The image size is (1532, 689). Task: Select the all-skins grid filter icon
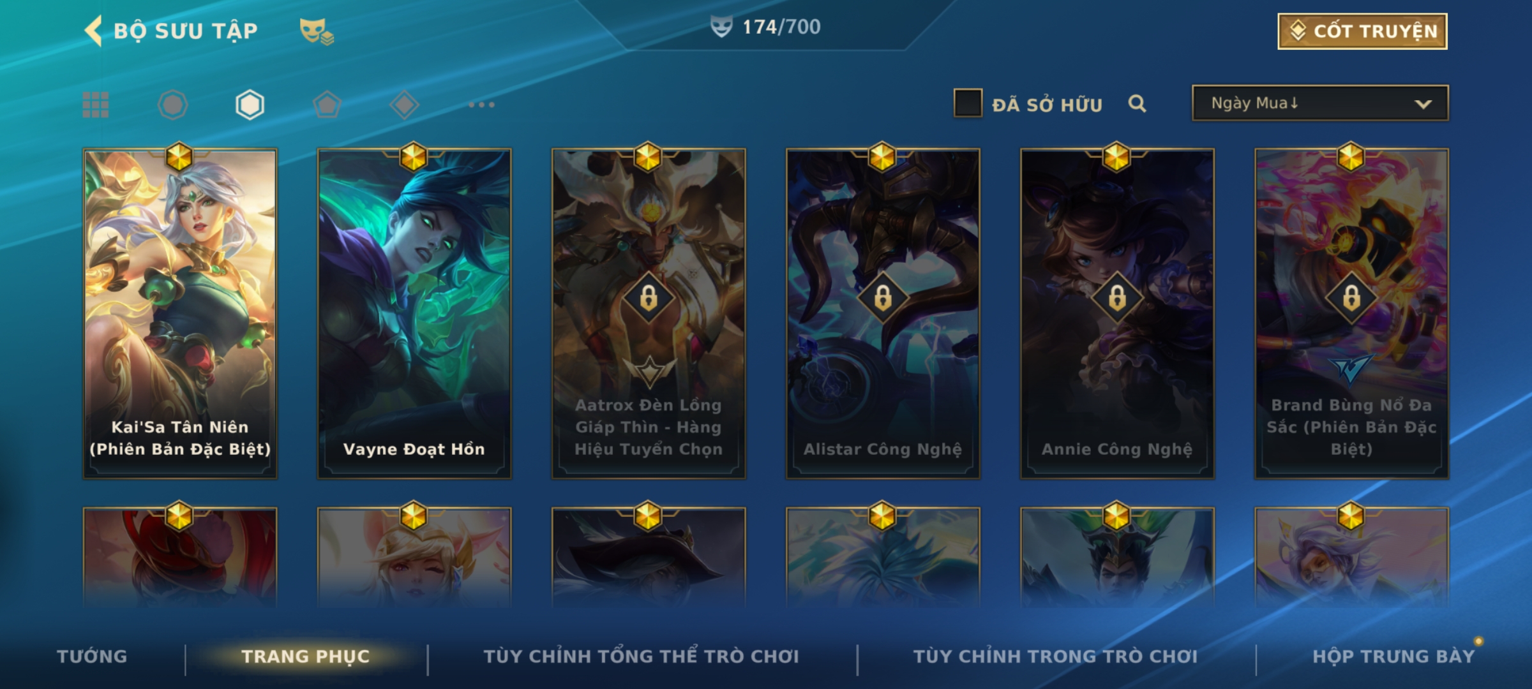click(x=96, y=105)
